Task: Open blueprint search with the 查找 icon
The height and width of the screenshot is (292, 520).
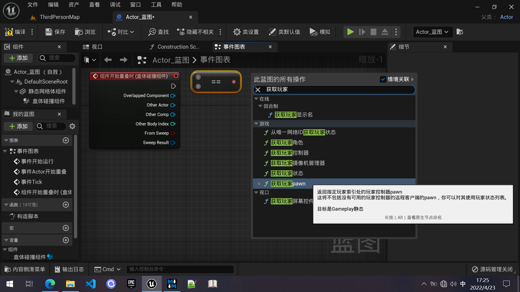Action: tap(152, 32)
